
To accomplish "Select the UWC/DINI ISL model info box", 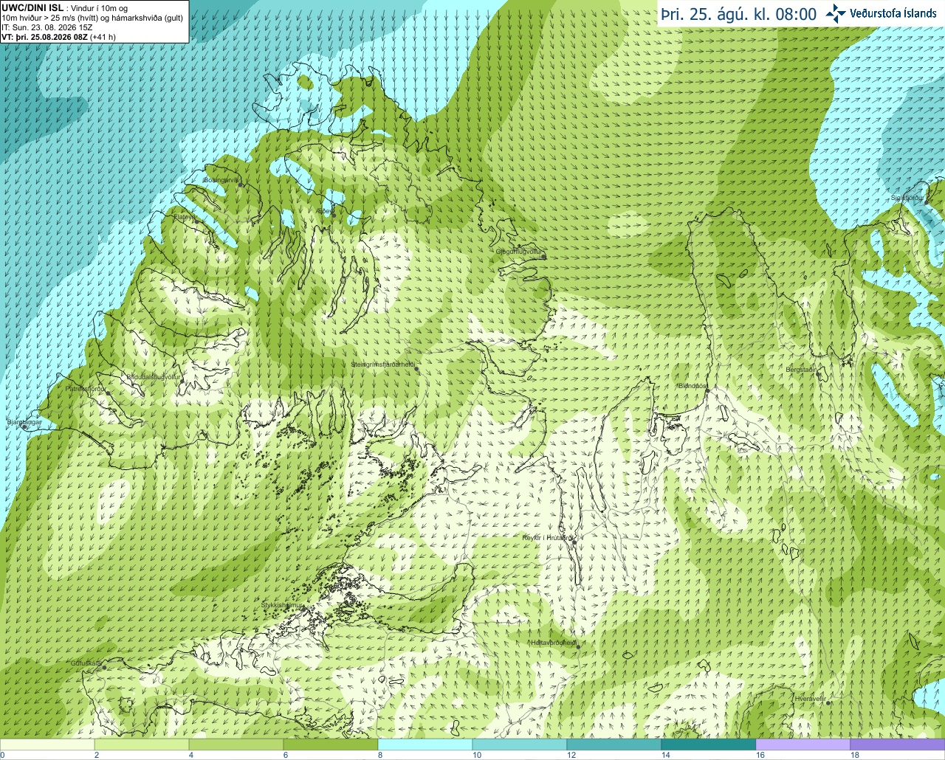I will pyautogui.click(x=94, y=21).
